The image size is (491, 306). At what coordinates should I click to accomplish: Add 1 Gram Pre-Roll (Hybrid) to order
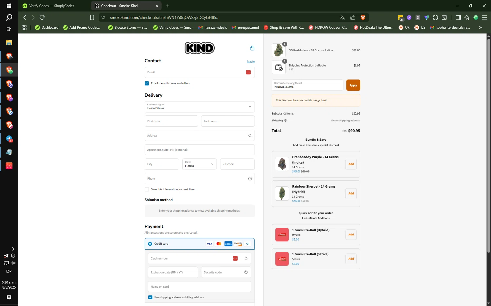point(351,234)
